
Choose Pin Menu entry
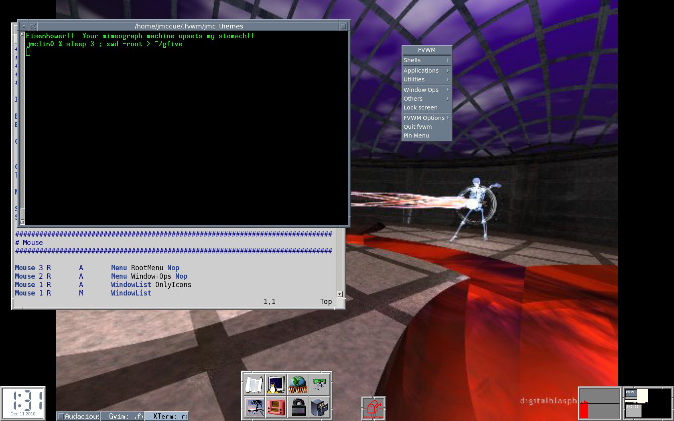(426, 136)
